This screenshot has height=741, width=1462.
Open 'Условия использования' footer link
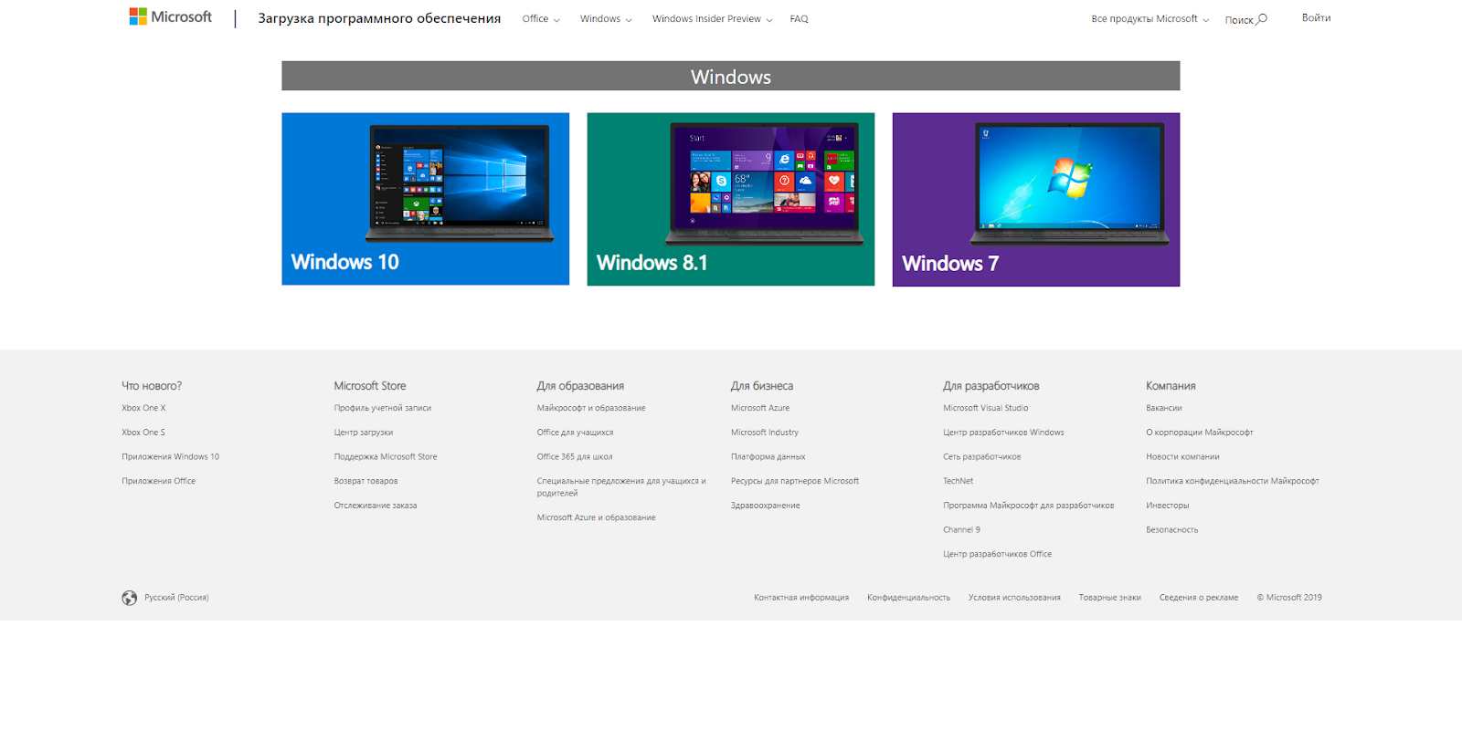[x=1014, y=598]
